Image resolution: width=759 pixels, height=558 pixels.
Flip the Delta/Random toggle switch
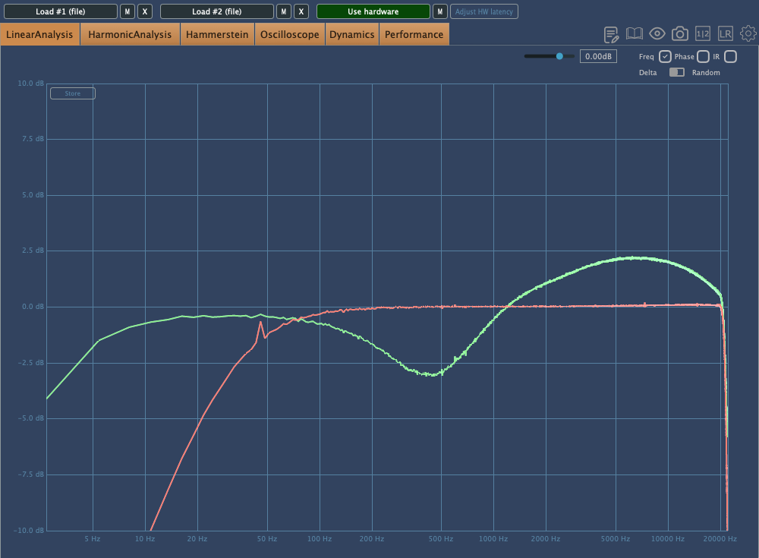[676, 72]
